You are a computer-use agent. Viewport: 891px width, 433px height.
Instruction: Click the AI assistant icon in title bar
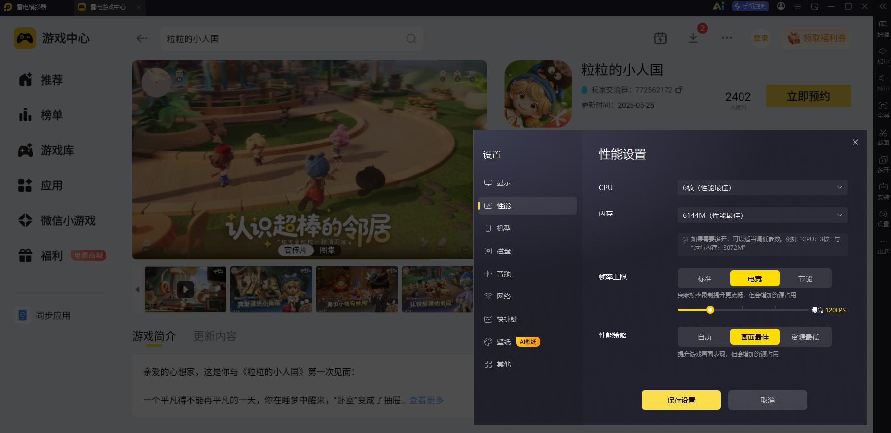point(718,6)
